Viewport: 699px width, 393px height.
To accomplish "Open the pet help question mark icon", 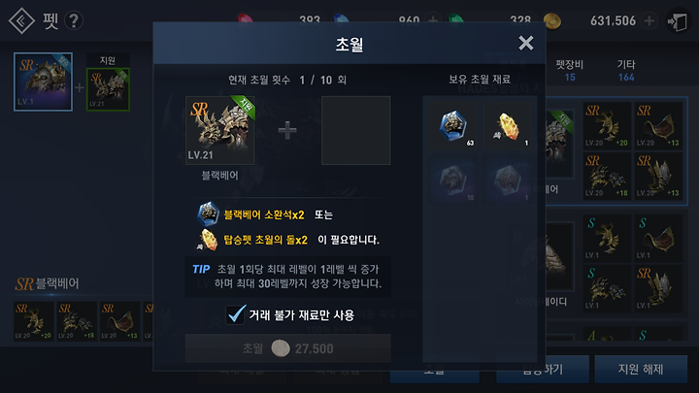I will pos(74,20).
